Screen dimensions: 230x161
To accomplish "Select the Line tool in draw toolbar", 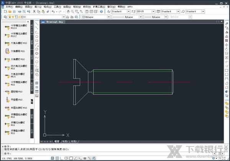I will pos(37,24).
